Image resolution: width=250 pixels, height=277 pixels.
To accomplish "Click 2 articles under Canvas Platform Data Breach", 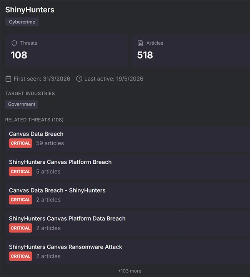I will (x=48, y=228).
